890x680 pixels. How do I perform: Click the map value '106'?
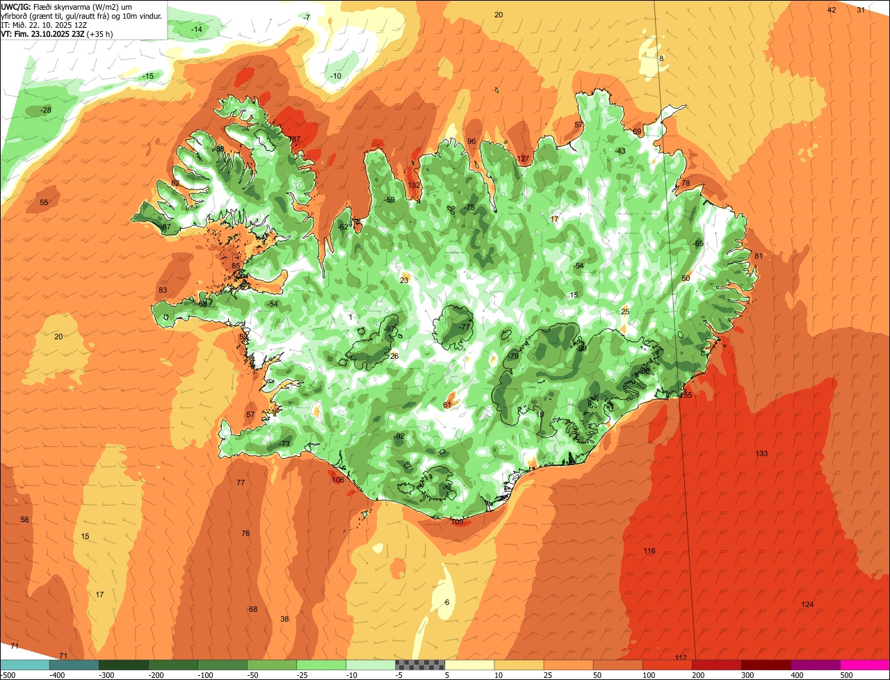338,480
